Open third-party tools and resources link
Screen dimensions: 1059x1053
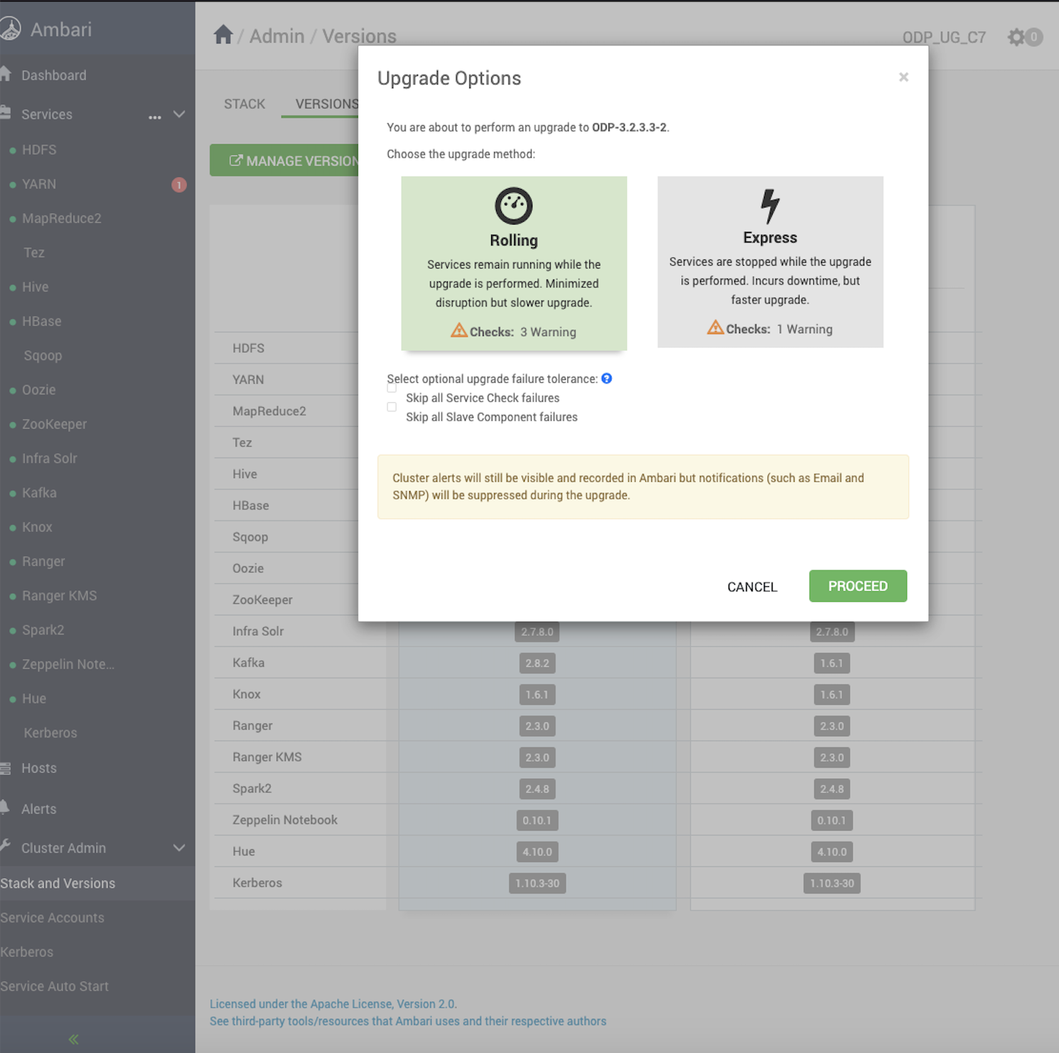click(408, 1021)
